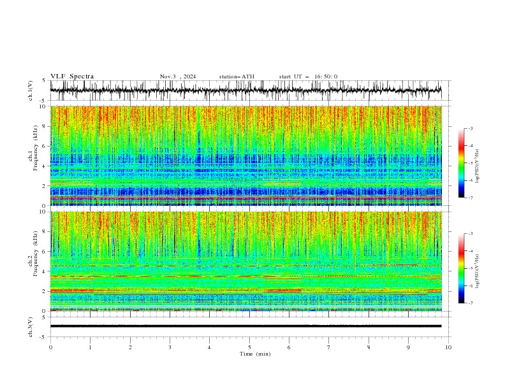505x390 pixels.
Task: Click time axis tick label "3"
Action: [170, 347]
